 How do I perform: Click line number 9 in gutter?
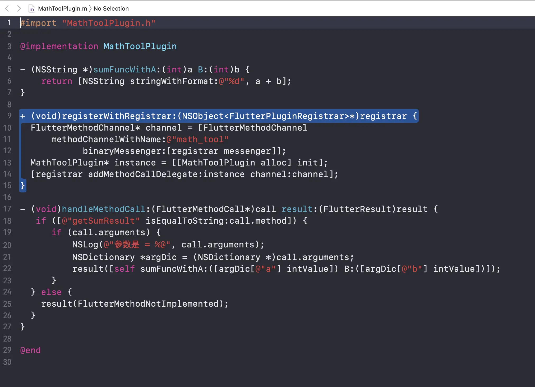pyautogui.click(x=9, y=116)
